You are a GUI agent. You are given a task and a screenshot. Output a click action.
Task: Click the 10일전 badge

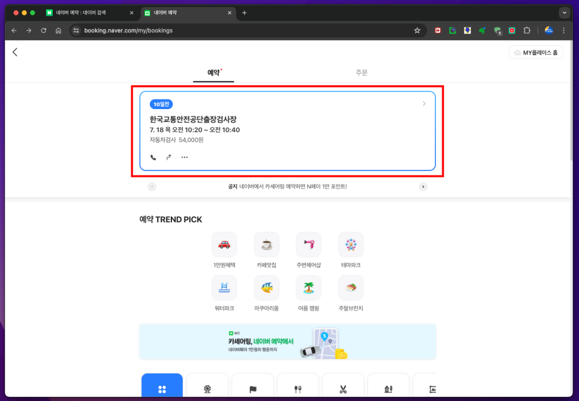click(161, 104)
